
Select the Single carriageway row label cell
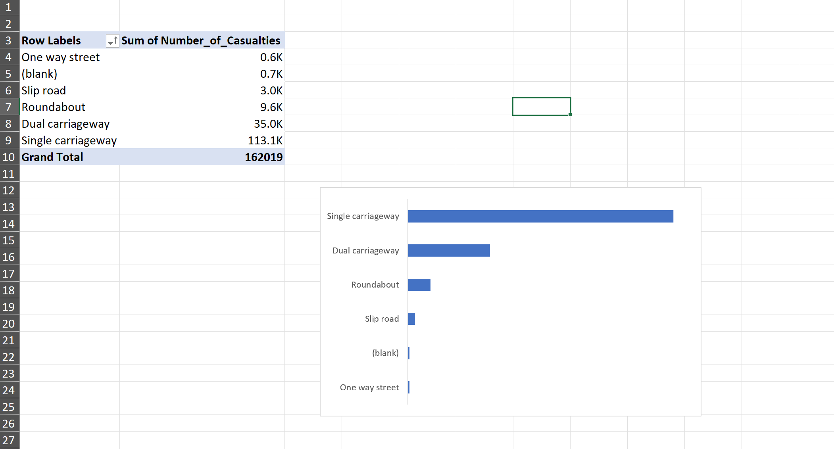click(x=69, y=140)
